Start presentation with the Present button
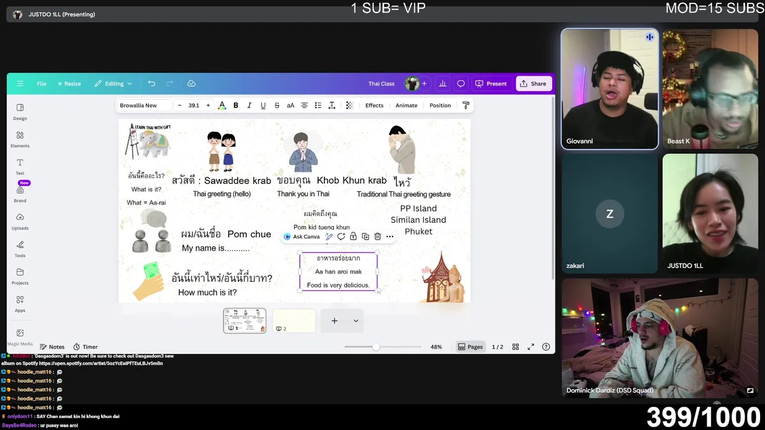 491,84
